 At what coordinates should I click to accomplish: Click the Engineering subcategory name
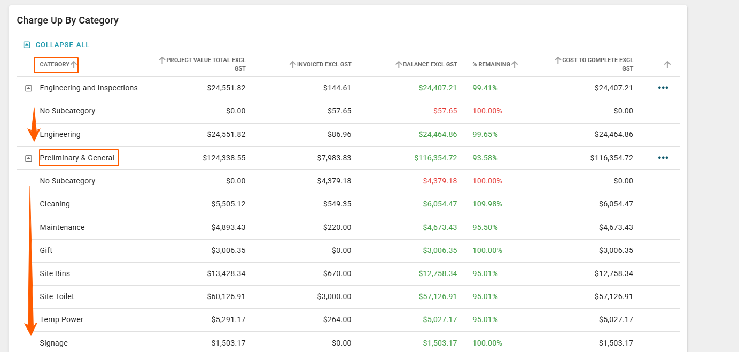60,134
